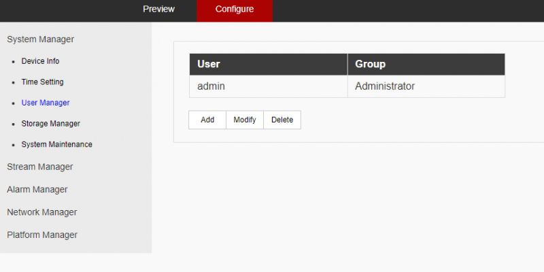Expand Network Manager menu
The height and width of the screenshot is (272, 544).
point(41,212)
